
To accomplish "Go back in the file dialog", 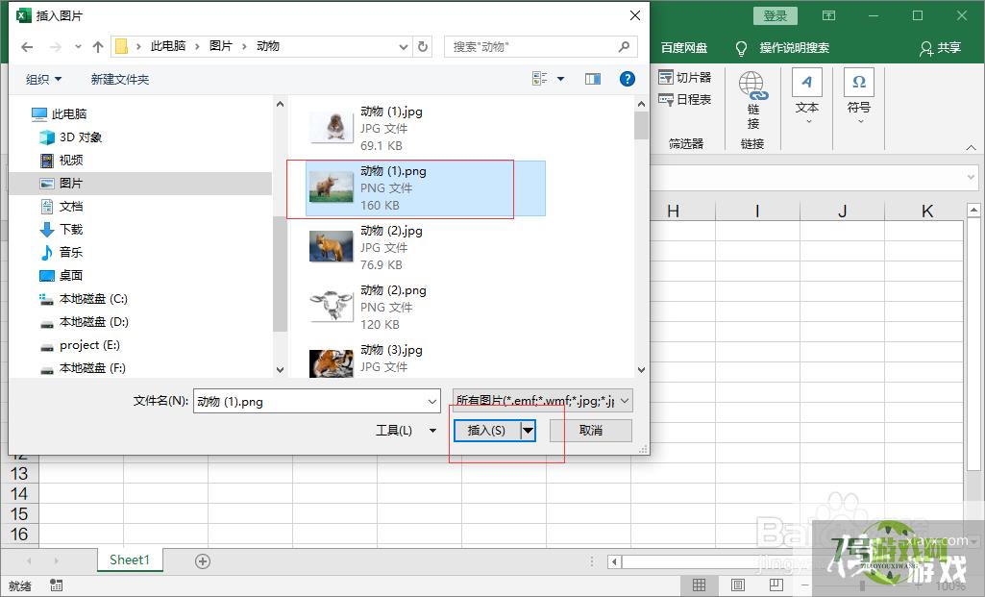I will [26, 46].
